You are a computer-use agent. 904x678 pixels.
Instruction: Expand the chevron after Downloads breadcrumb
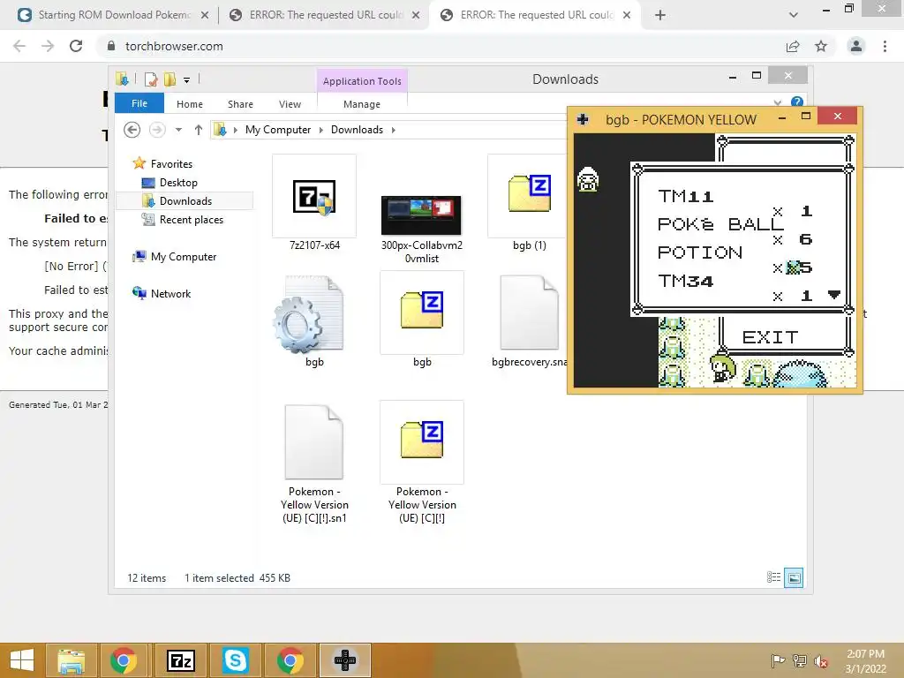click(x=393, y=130)
